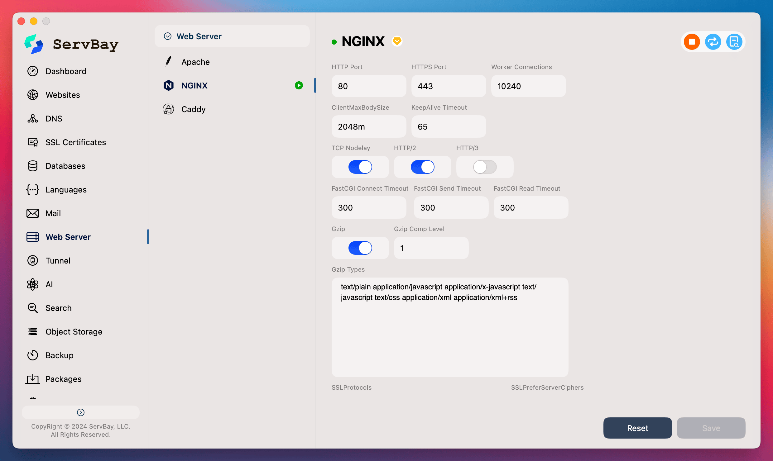The width and height of the screenshot is (773, 461).
Task: Click the SSLPreferServerCiphers label
Action: pyautogui.click(x=547, y=387)
